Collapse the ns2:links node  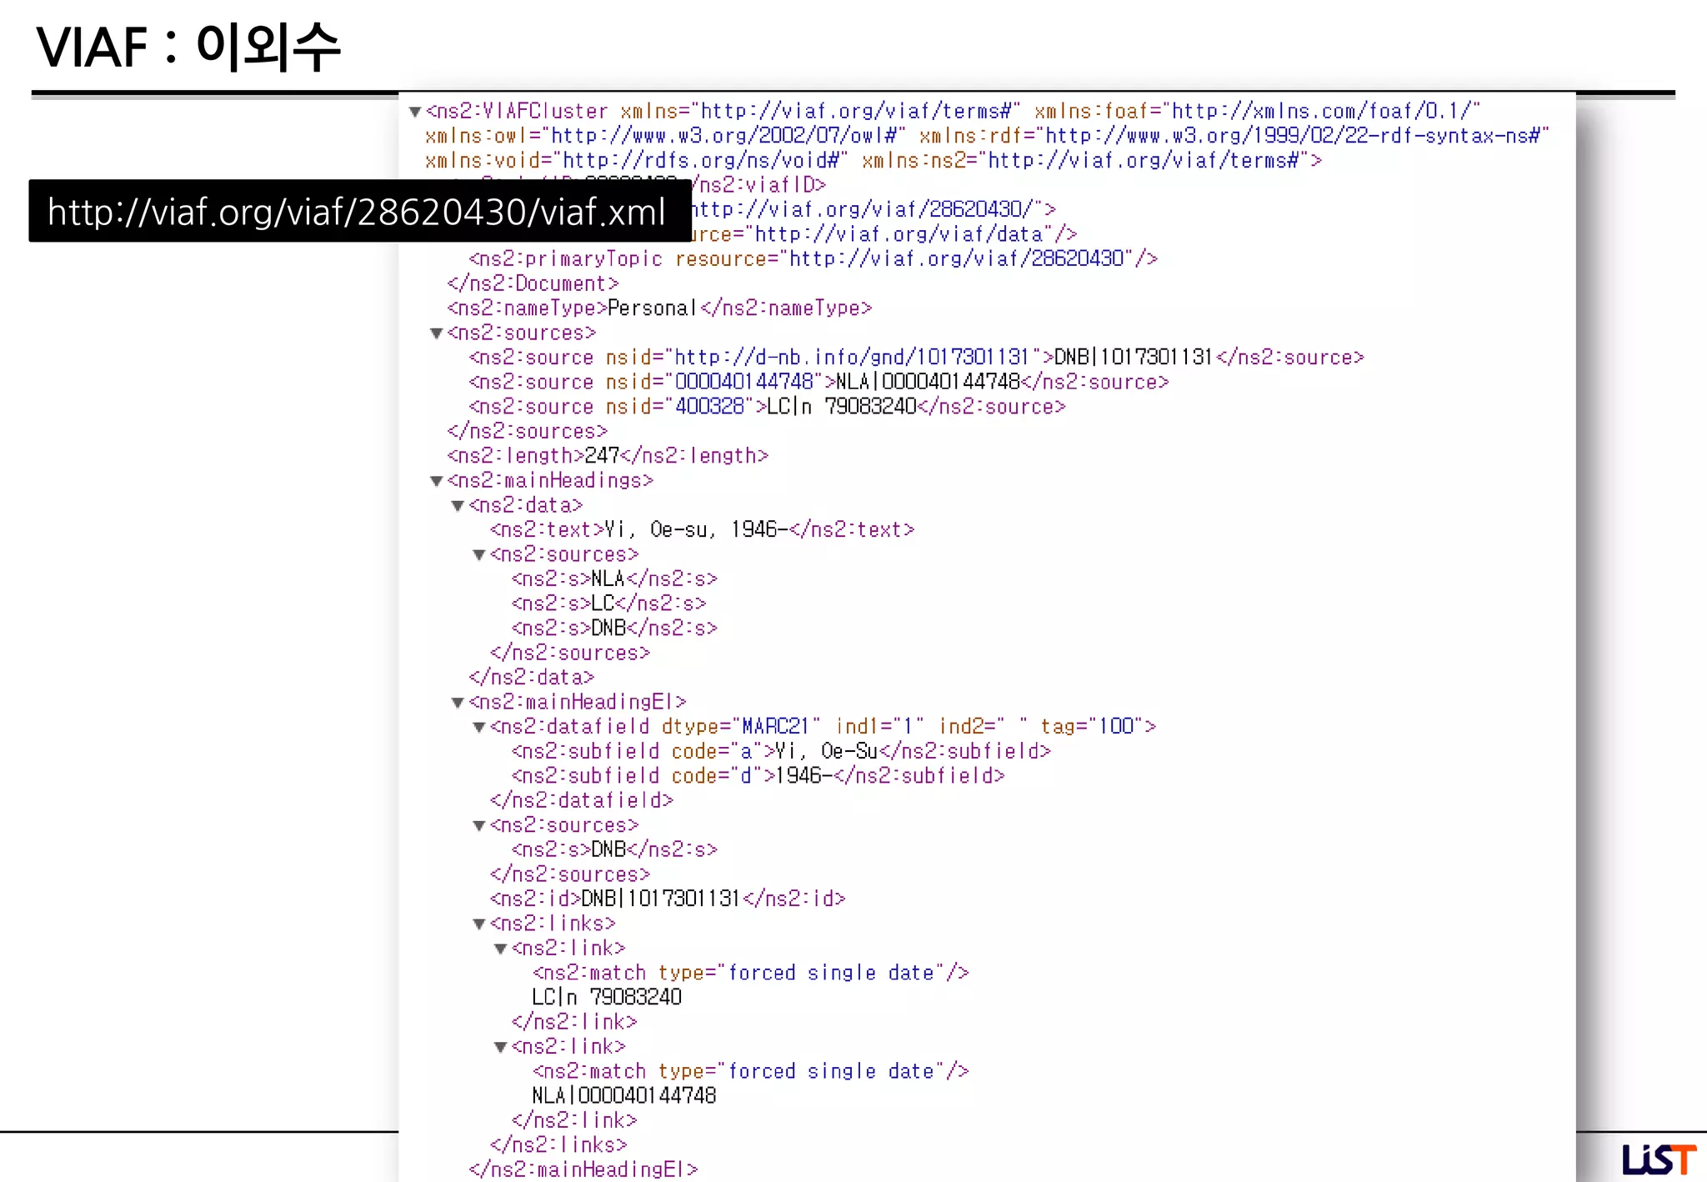pos(479,924)
